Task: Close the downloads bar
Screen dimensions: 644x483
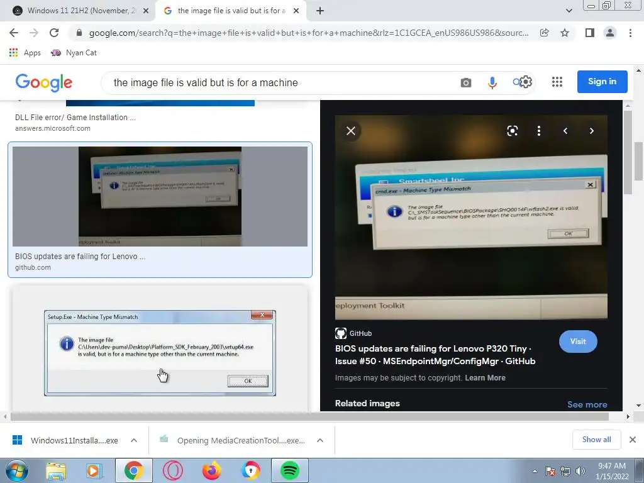Action: pyautogui.click(x=633, y=440)
